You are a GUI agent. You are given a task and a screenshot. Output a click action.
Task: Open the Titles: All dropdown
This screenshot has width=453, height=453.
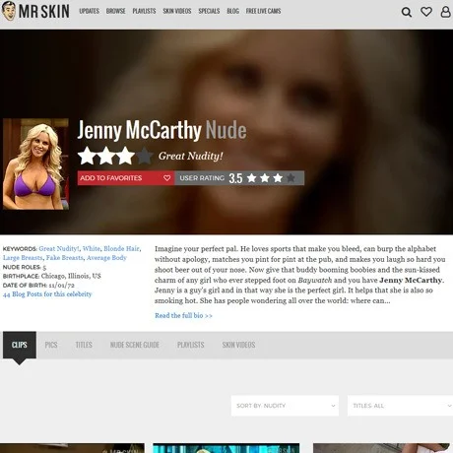400,406
